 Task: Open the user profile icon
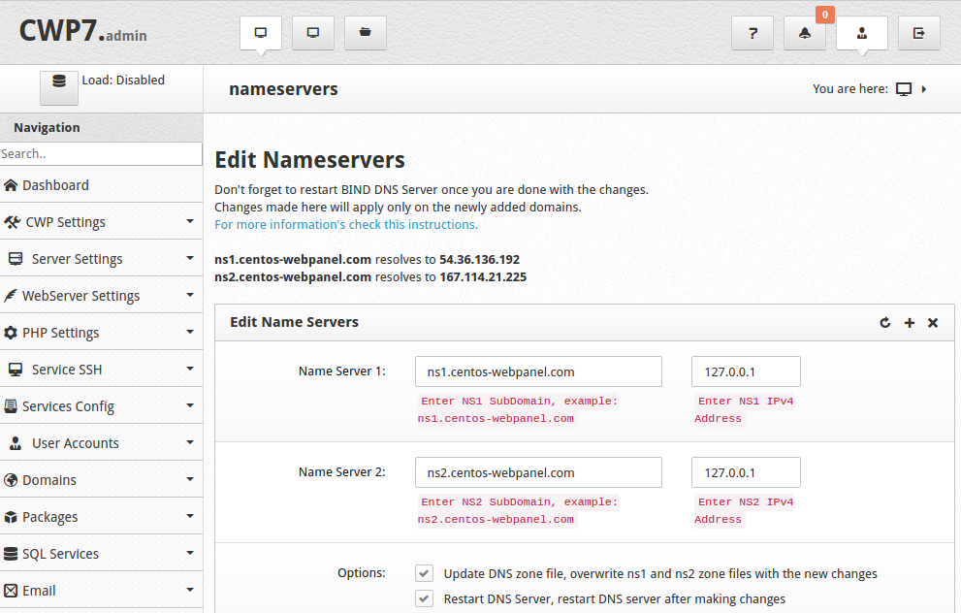[x=862, y=33]
